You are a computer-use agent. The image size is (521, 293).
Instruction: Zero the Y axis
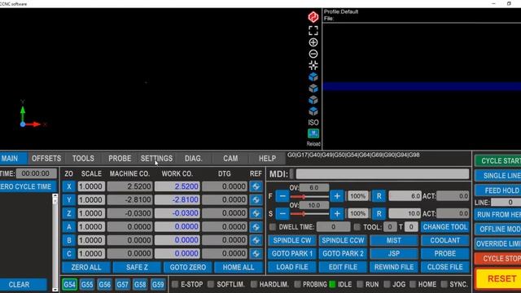[68, 199]
